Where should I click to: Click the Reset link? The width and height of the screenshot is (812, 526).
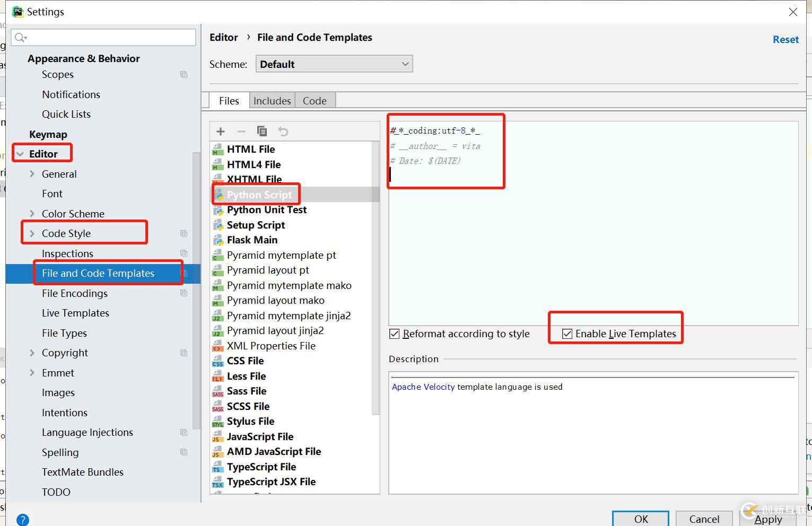[785, 40]
